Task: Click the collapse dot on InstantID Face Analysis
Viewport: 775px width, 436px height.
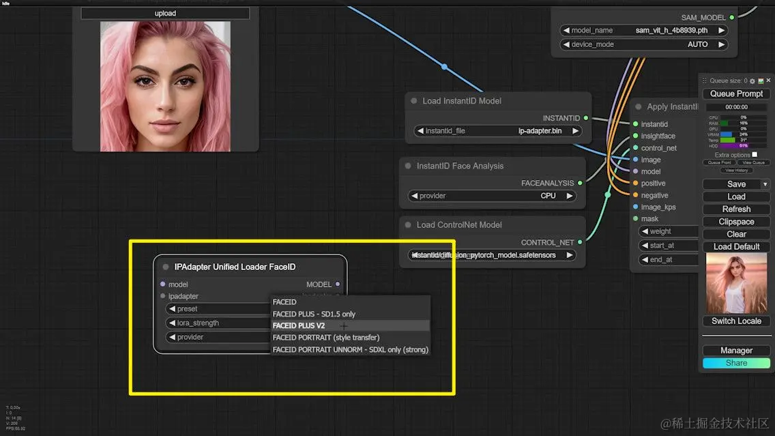Action: click(408, 166)
